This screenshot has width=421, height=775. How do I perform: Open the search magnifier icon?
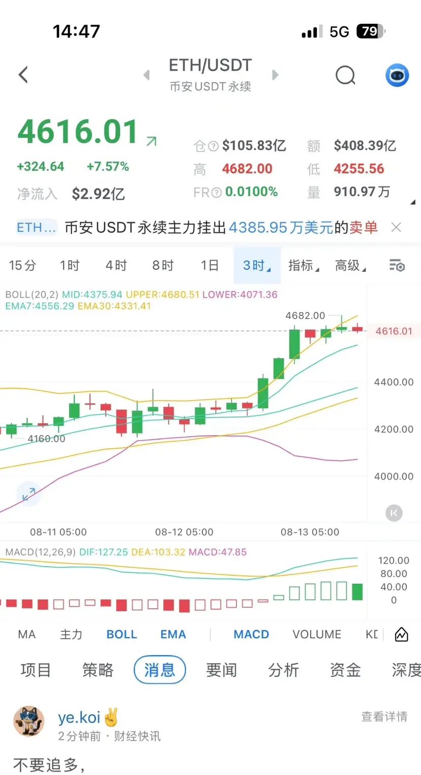(x=346, y=76)
